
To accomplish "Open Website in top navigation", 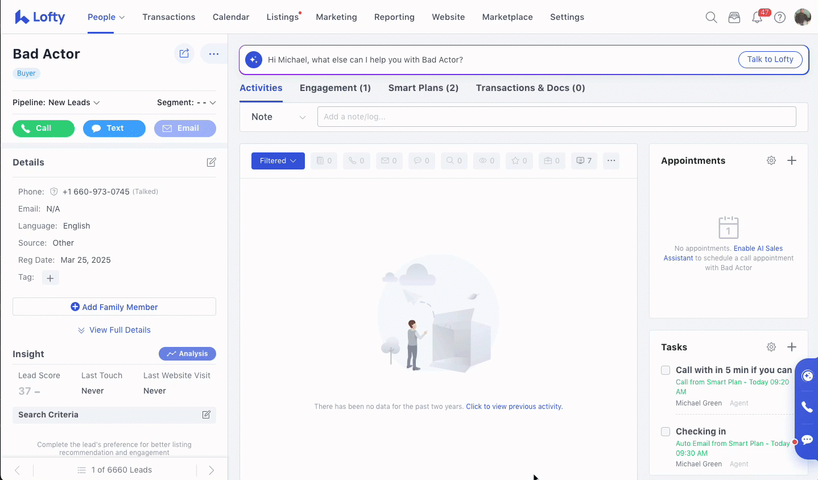I will point(448,17).
